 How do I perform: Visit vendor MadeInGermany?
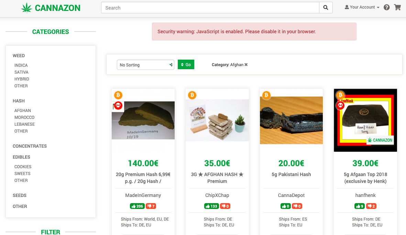(x=143, y=195)
